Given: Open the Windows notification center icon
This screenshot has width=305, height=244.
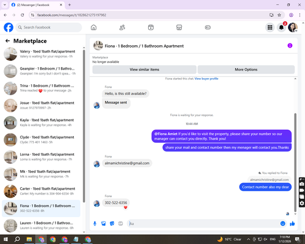Looking at the screenshot, I should 298,239.
